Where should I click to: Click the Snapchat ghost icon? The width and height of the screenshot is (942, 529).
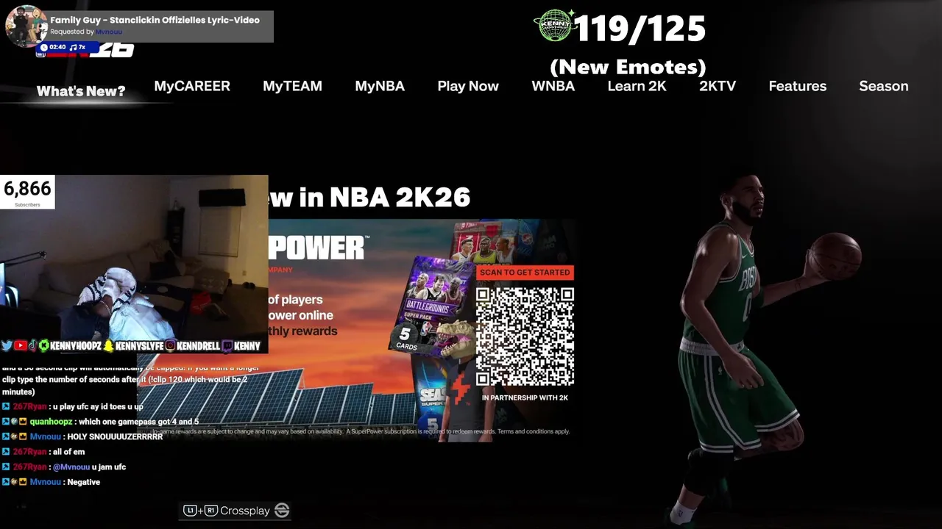pos(109,345)
